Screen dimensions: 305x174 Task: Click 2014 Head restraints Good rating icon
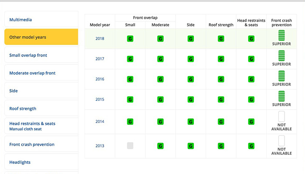(x=251, y=121)
